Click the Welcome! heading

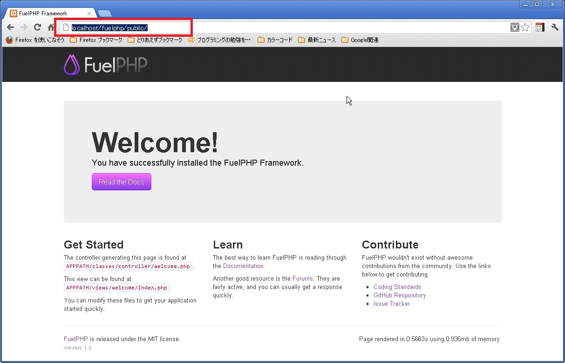[155, 142]
